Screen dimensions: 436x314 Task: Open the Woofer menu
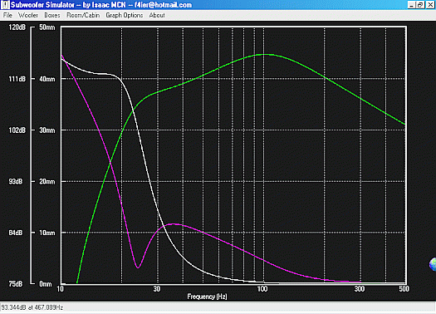pyautogui.click(x=27, y=15)
